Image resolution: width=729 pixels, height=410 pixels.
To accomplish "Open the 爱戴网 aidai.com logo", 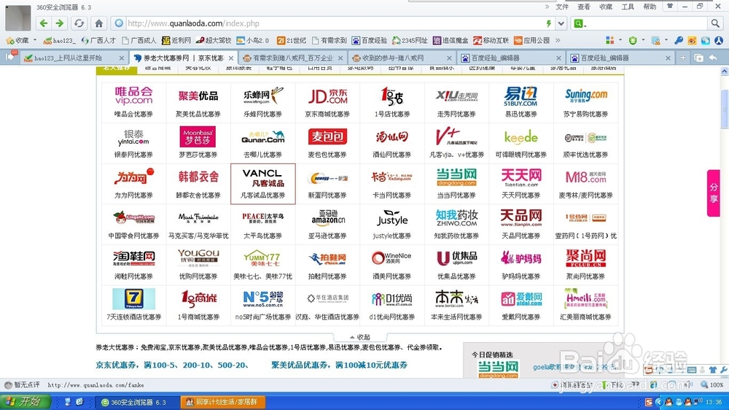I will (521, 299).
